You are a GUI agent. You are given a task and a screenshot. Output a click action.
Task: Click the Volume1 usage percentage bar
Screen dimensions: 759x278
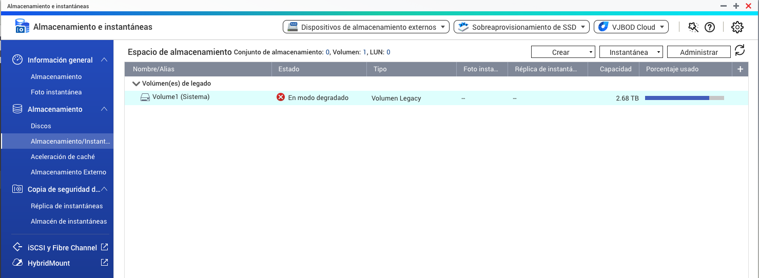[x=684, y=97]
